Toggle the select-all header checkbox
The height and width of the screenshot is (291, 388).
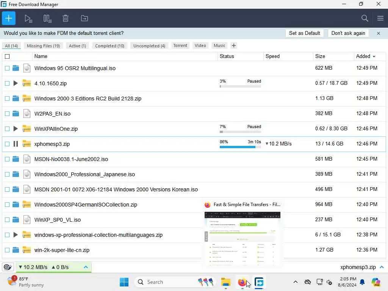click(x=7, y=56)
